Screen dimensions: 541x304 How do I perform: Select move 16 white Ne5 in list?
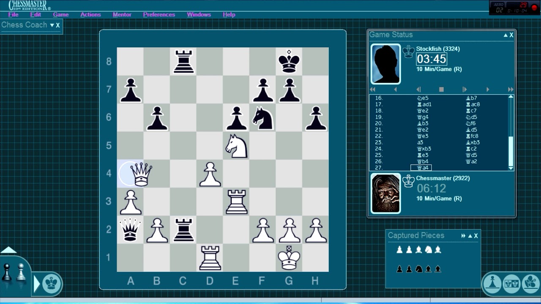click(x=423, y=98)
